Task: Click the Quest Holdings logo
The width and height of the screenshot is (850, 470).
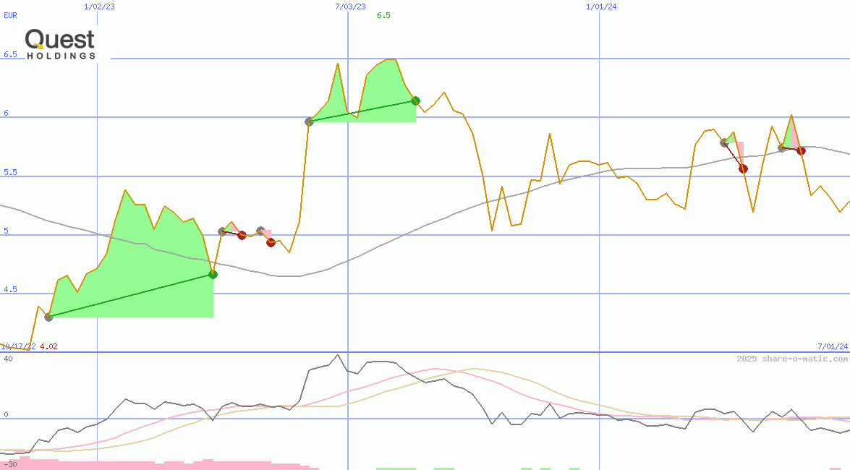Action: coord(60,43)
